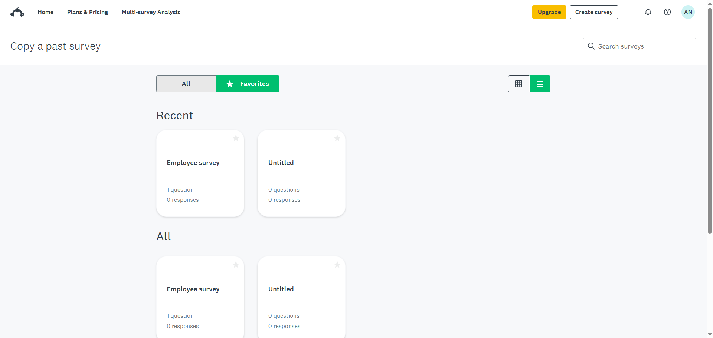The width and height of the screenshot is (713, 338).
Task: Open the help question mark icon
Action: [x=667, y=12]
